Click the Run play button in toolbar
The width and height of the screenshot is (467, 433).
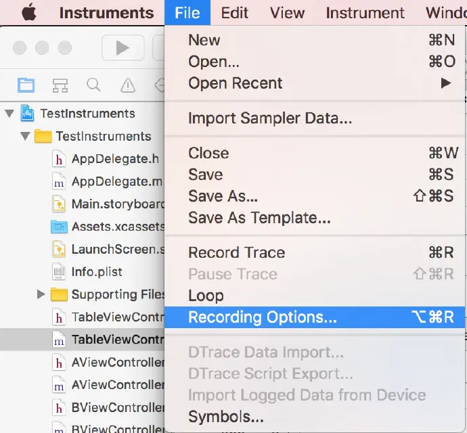click(x=123, y=47)
